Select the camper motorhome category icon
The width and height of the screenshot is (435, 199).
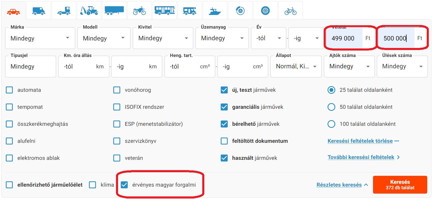click(x=190, y=11)
